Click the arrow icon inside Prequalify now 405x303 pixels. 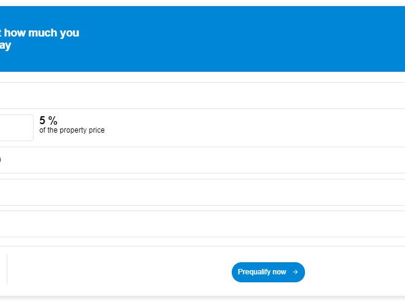coord(295,272)
